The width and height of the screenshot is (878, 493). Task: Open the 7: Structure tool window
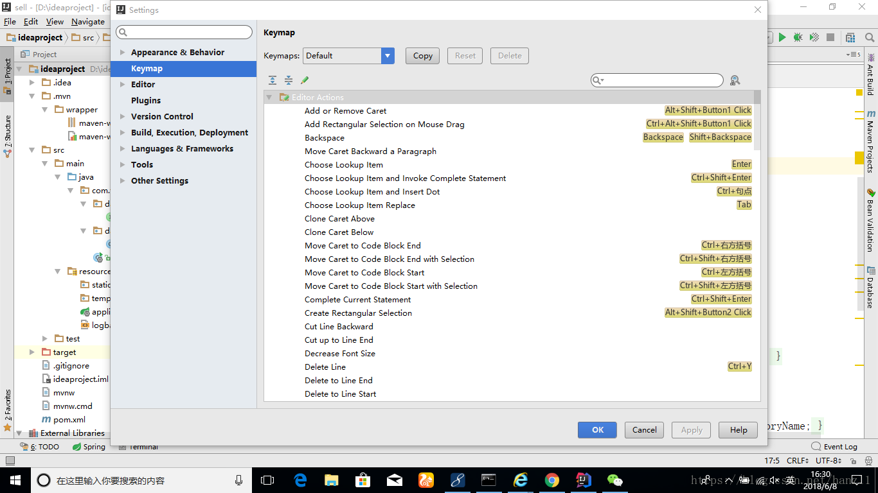coord(7,137)
